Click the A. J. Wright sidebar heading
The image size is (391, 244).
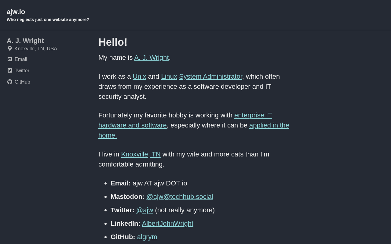[x=25, y=41]
